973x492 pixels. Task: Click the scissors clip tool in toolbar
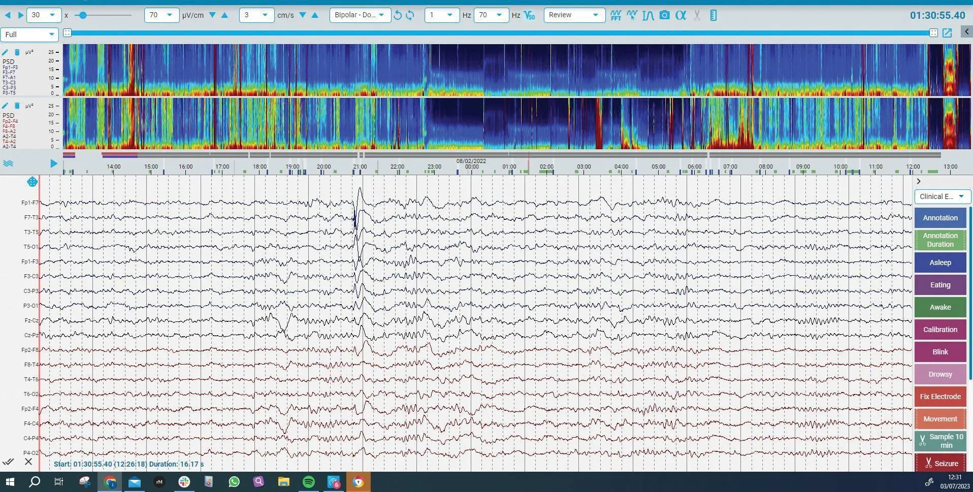point(697,15)
